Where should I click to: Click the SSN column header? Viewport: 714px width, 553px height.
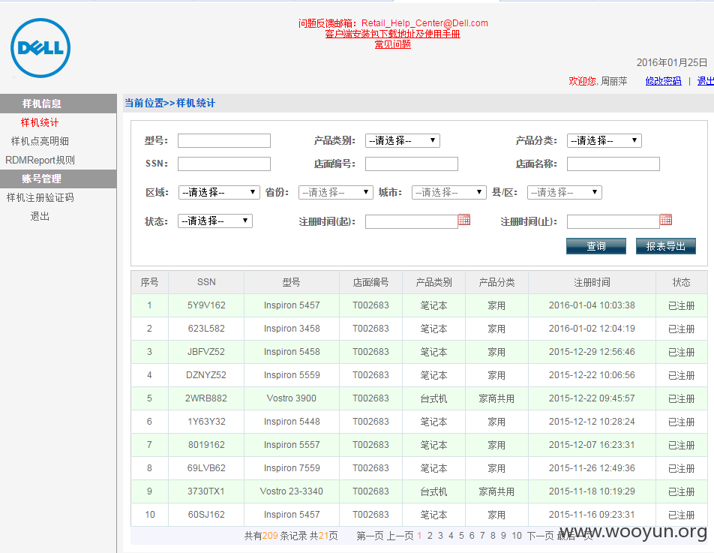tap(206, 282)
